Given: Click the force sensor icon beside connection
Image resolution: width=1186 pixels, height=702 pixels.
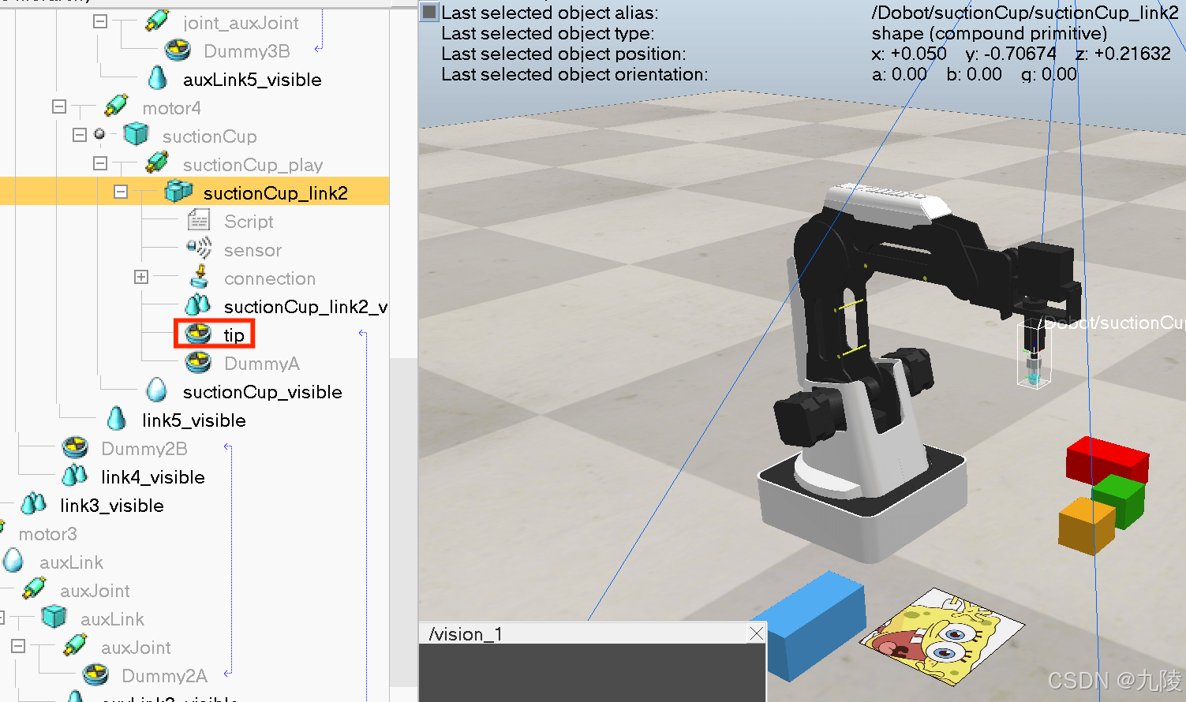Looking at the screenshot, I should point(199,278).
